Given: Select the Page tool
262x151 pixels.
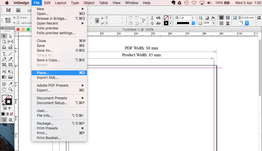Looking at the screenshot, I should point(4,42).
